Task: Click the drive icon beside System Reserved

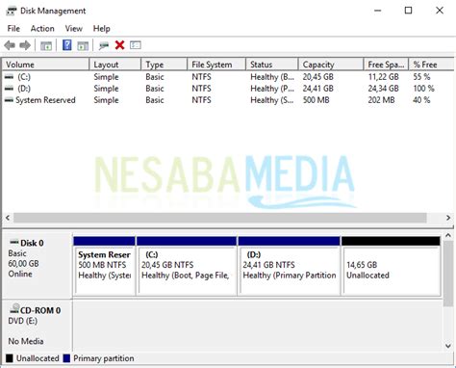Action: point(10,100)
